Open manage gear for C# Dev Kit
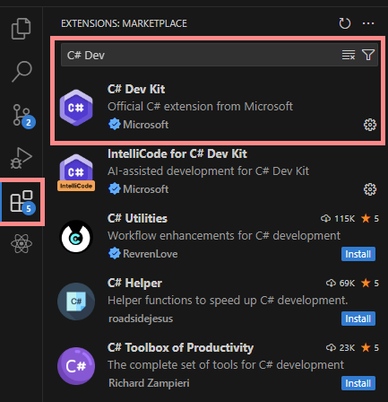 (x=370, y=125)
